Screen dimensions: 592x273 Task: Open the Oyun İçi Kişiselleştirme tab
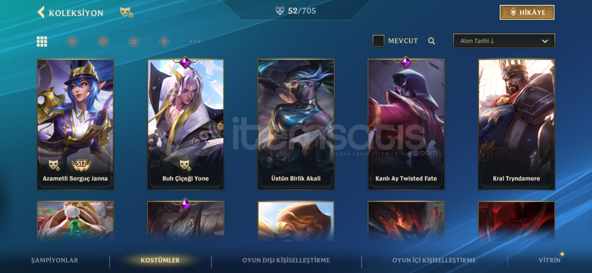(x=434, y=260)
